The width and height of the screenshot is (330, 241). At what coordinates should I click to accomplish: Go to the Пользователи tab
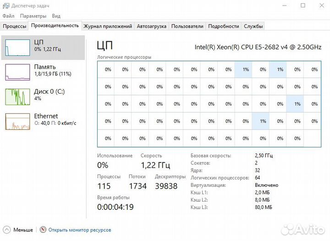coord(187,26)
